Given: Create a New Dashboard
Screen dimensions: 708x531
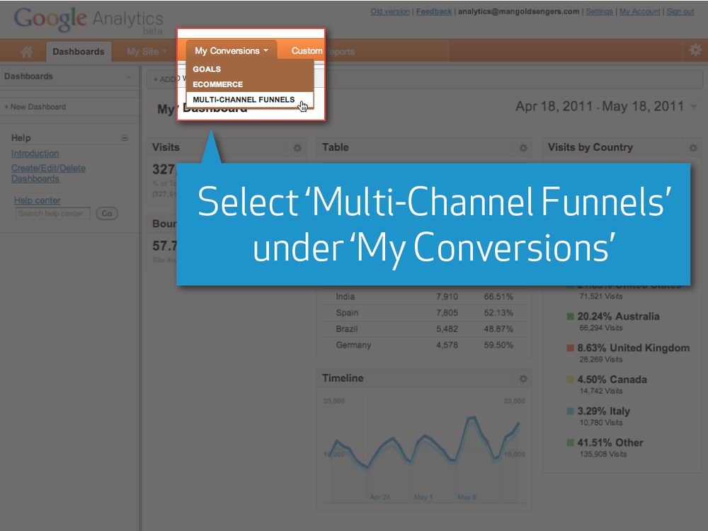Looking at the screenshot, I should click(x=37, y=106).
